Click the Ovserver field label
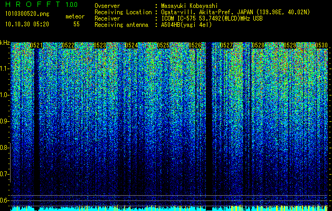Screen dimensions: 332x211 click(x=107, y=6)
